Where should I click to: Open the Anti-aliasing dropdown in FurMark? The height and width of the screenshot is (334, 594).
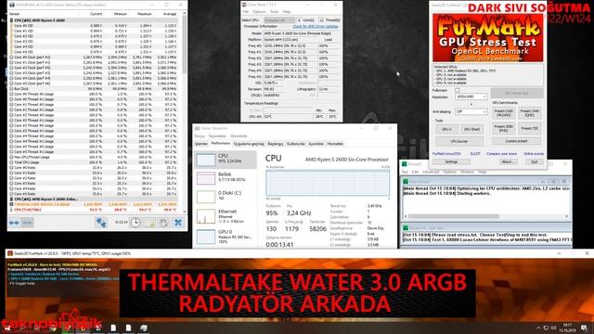pyautogui.click(x=471, y=111)
